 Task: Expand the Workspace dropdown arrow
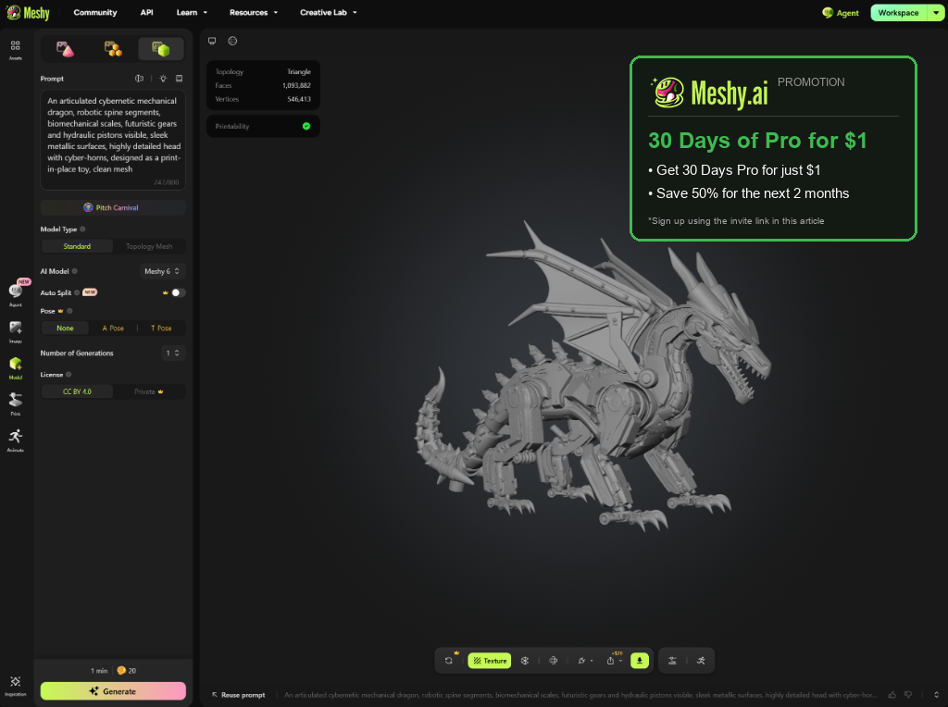(x=936, y=13)
